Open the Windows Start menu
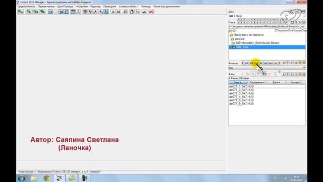Viewport: 323px width, 182px height. pyautogui.click(x=22, y=178)
